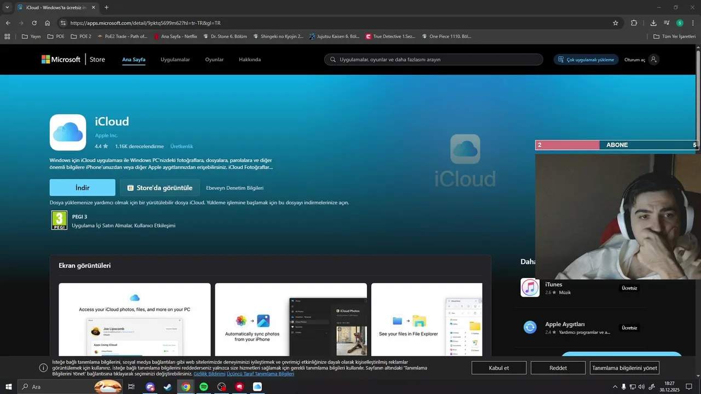Click the Apple Aygıtları app icon
This screenshot has height=394, width=701.
(x=530, y=327)
